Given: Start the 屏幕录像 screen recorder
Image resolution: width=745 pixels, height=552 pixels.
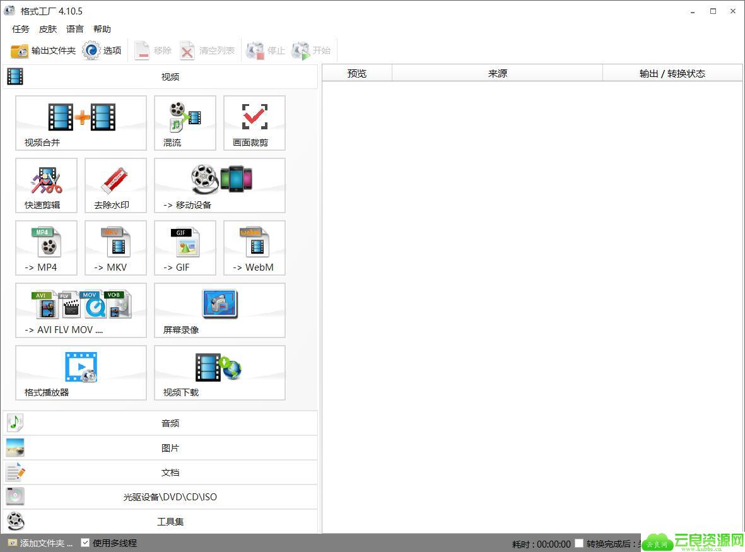Looking at the screenshot, I should [x=220, y=310].
